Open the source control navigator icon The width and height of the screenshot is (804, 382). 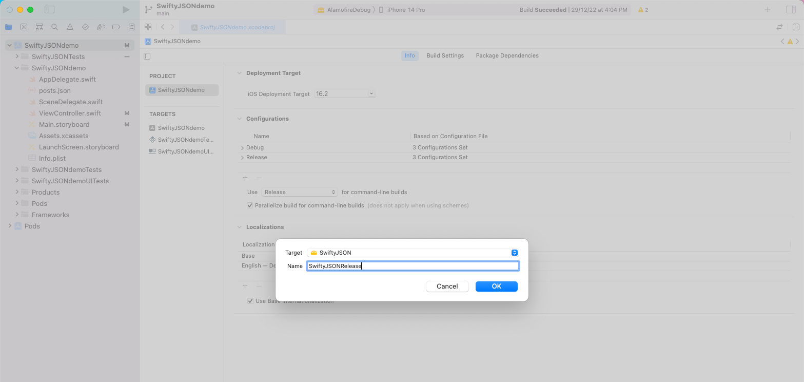click(24, 27)
